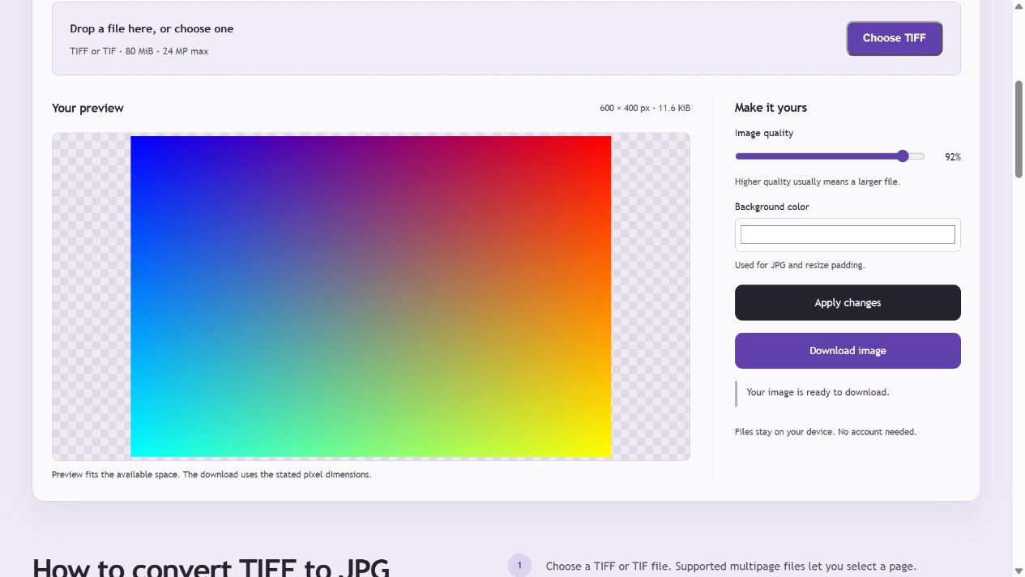
Task: Click the 'Image quality' label
Action: tap(764, 133)
